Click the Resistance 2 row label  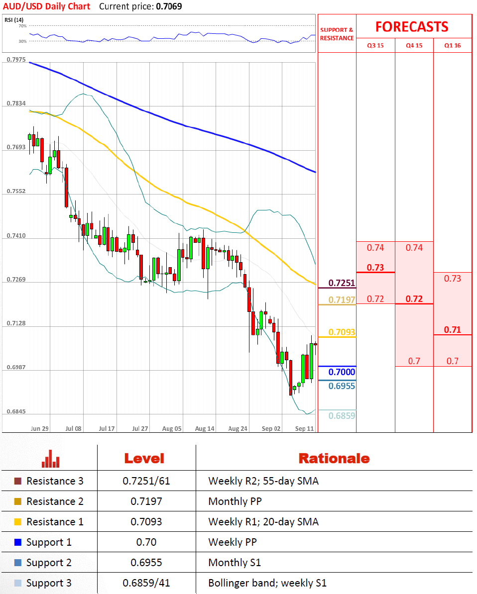tap(55, 501)
